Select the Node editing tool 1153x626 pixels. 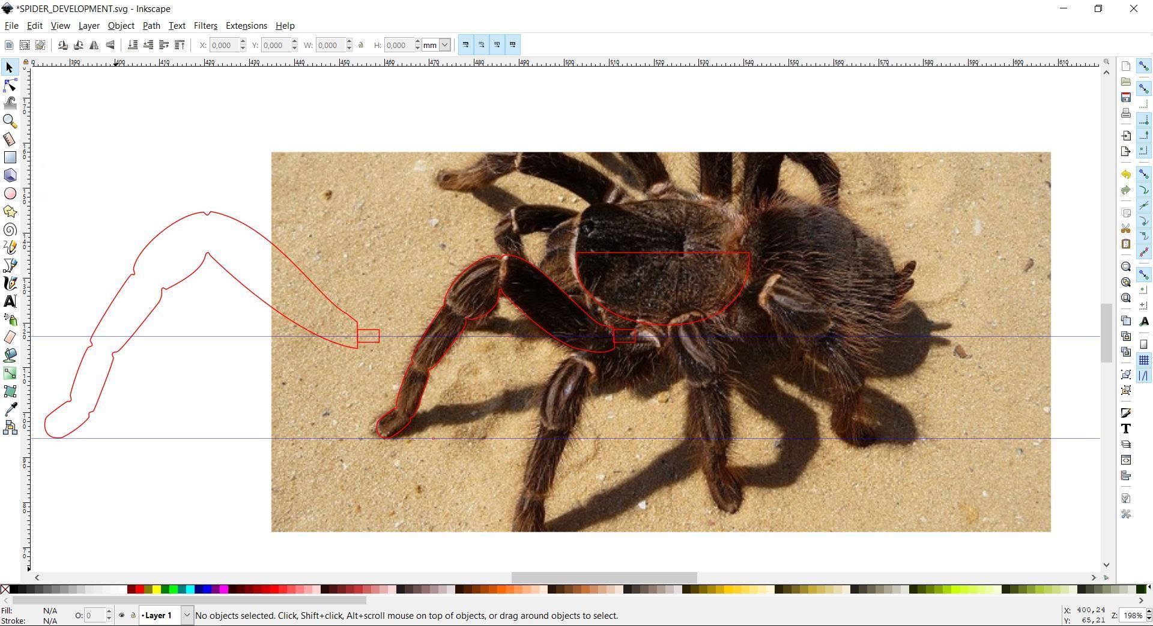coord(10,86)
